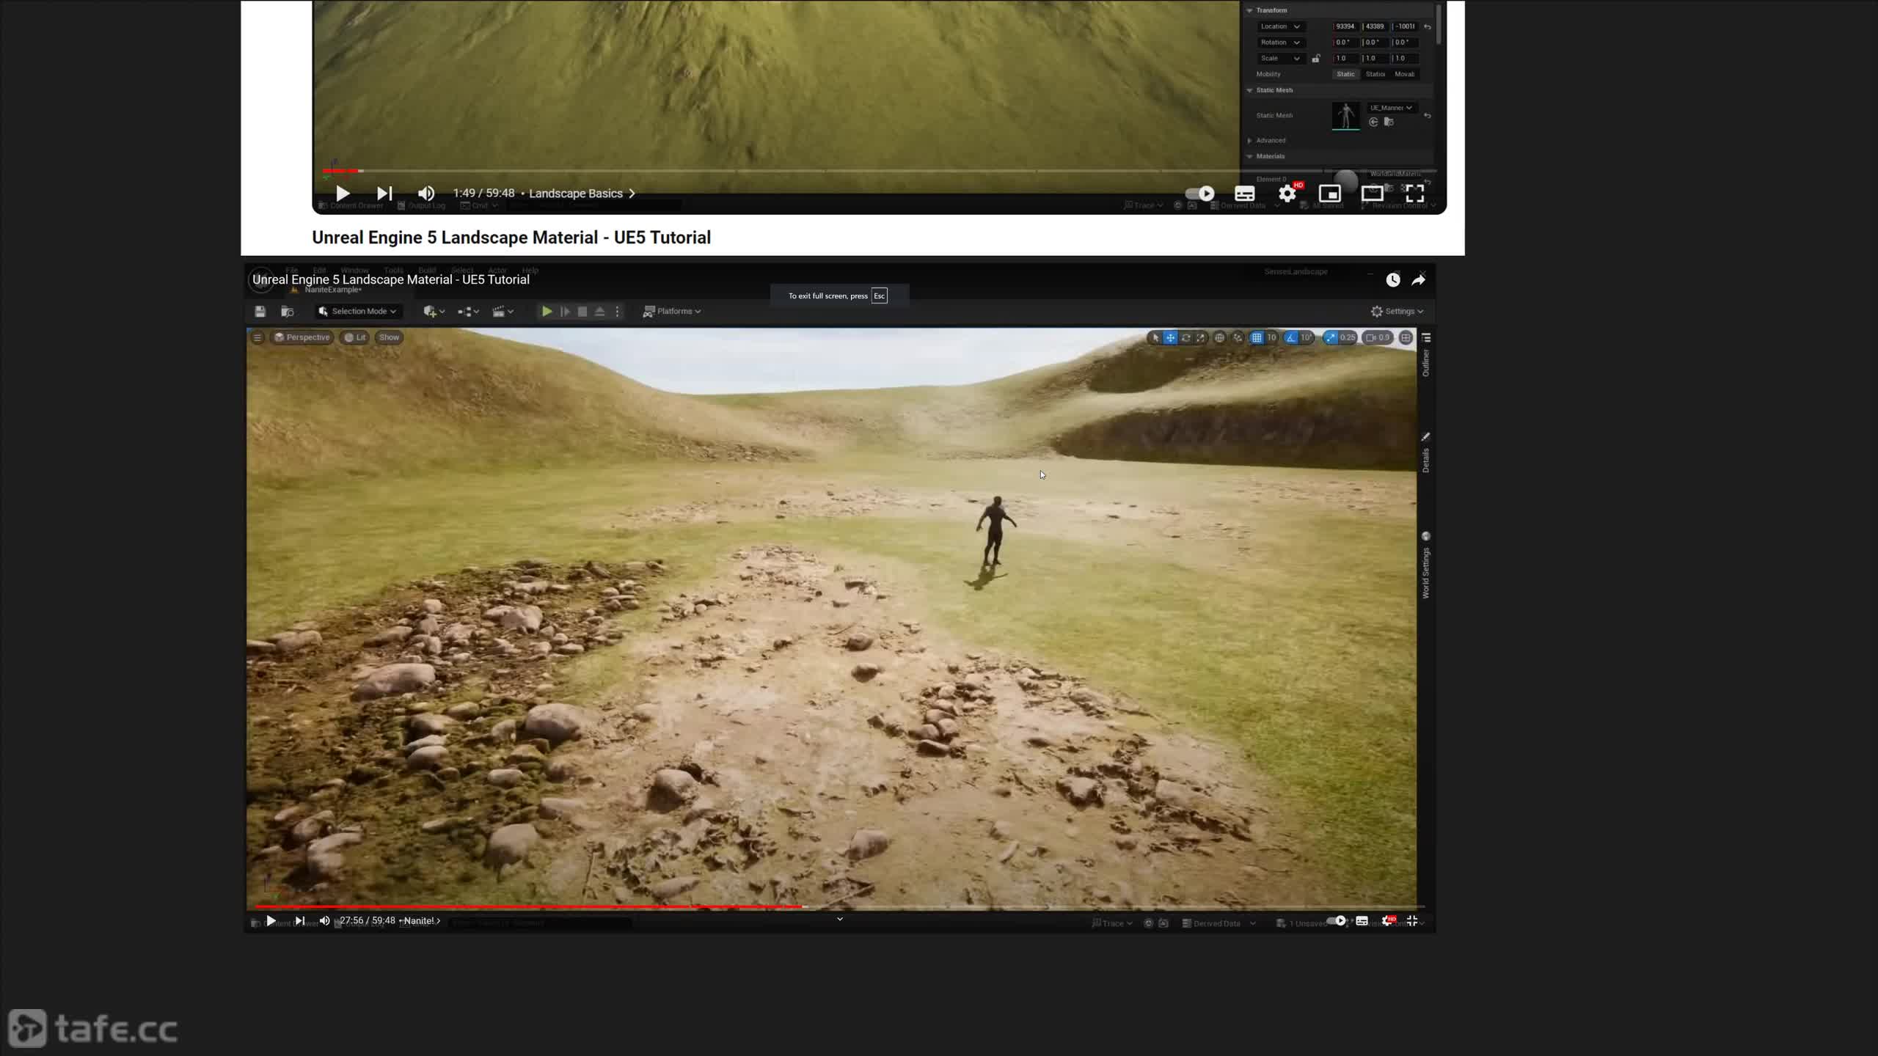The width and height of the screenshot is (1878, 1056).
Task: Seek along upper video's red progress bar
Action: pos(341,171)
